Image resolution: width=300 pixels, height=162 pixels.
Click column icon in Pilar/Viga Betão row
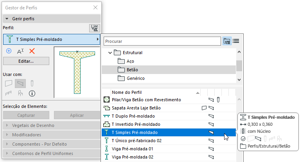point(218,100)
